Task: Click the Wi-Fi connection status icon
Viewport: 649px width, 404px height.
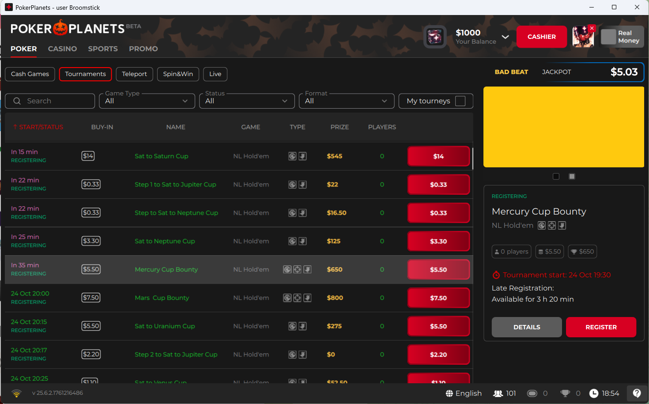Action: point(16,393)
